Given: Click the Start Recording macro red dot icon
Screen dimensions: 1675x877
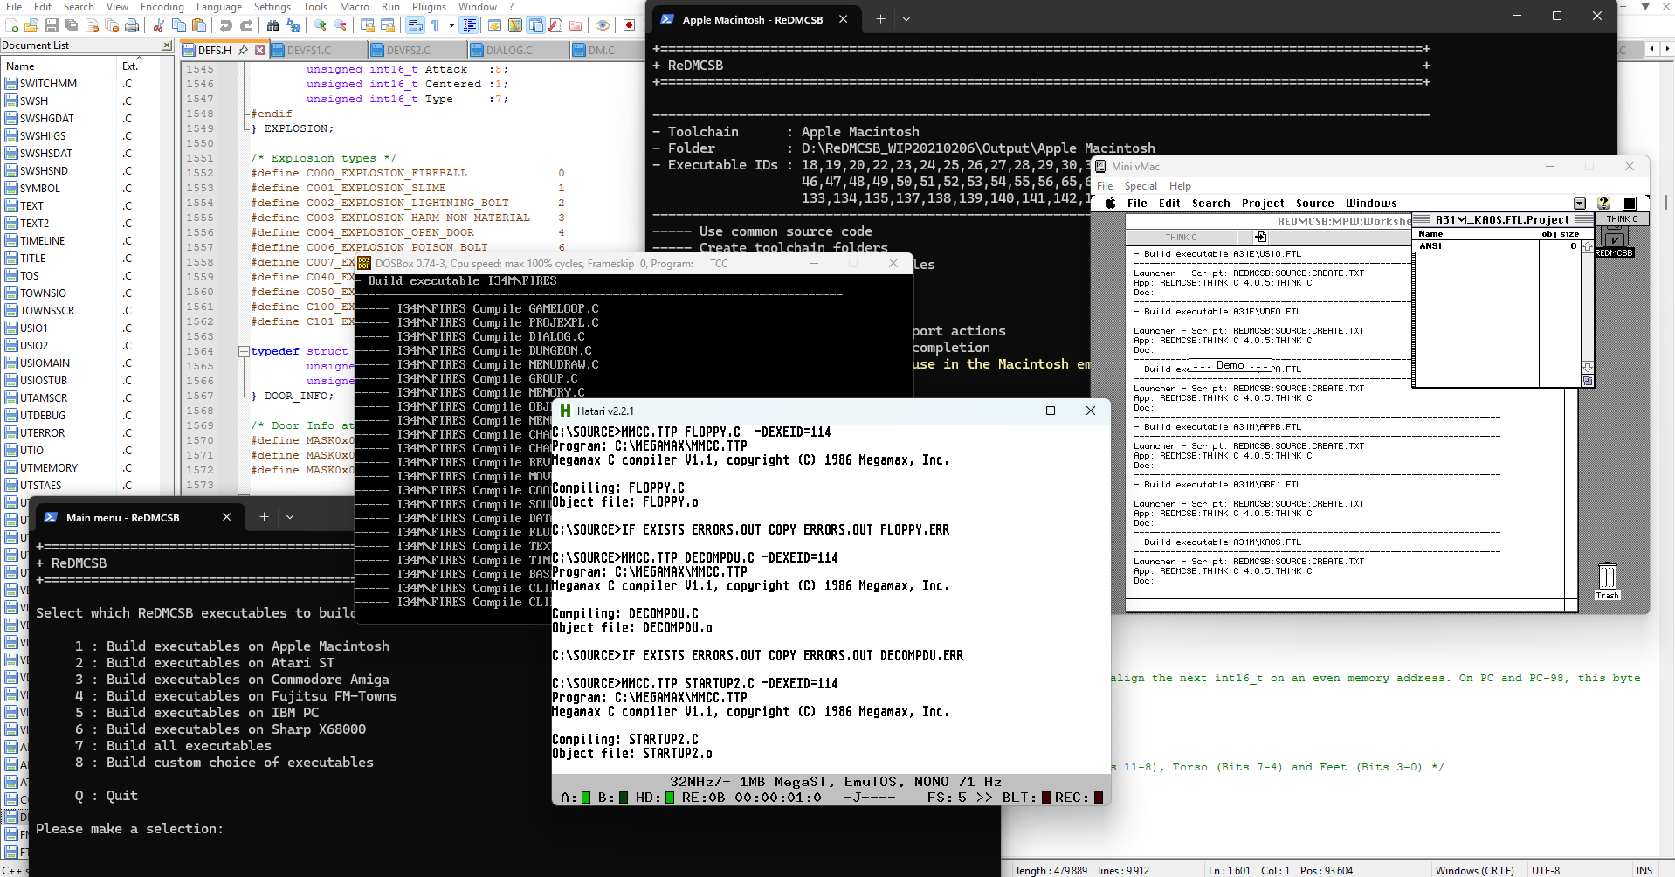Looking at the screenshot, I should (629, 25).
